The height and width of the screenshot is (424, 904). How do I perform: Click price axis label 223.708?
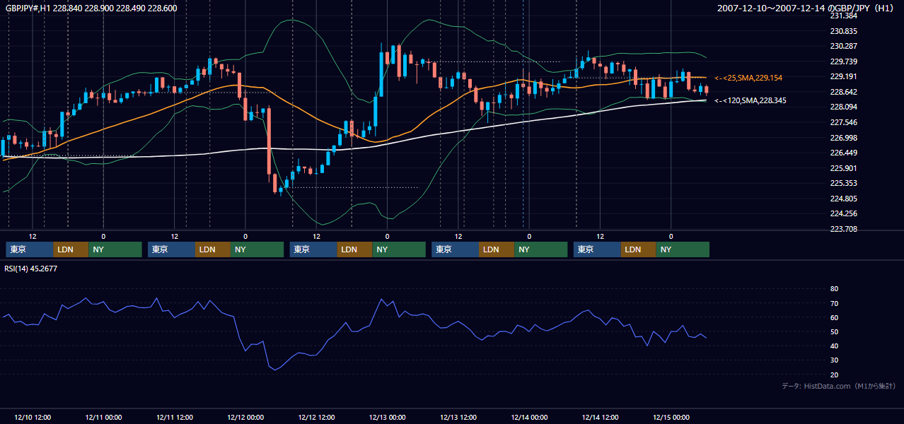tap(844, 229)
